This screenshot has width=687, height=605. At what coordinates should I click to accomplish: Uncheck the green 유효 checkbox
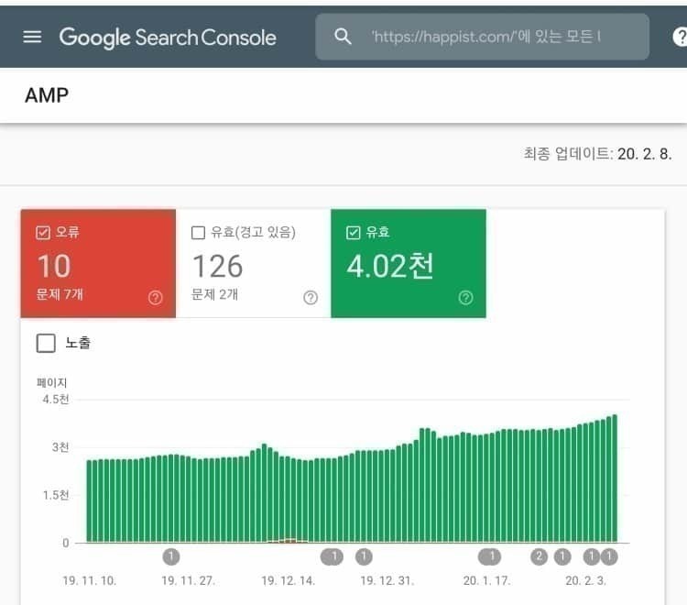pos(353,233)
